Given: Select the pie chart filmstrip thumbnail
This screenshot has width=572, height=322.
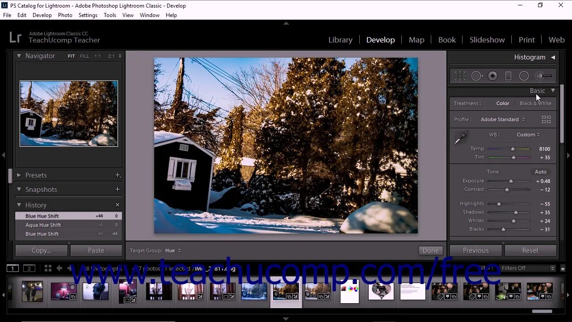Looking at the screenshot, I should pos(349,291).
